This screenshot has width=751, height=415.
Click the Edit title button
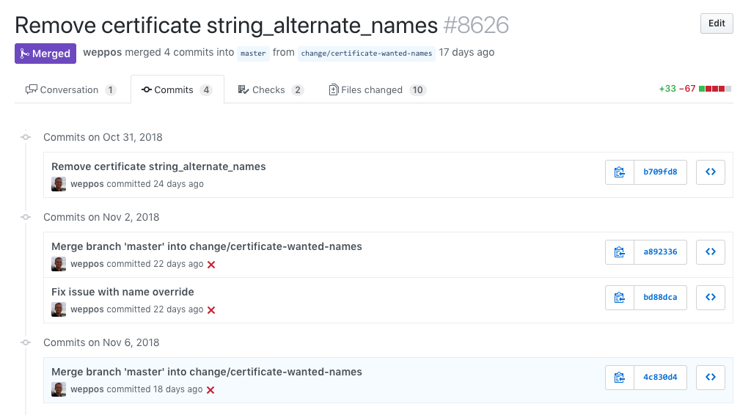(717, 23)
